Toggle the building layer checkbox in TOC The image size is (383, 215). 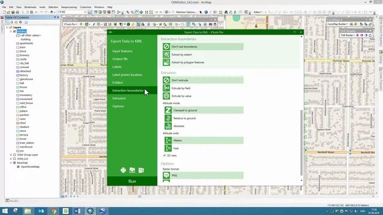click(x=14, y=32)
